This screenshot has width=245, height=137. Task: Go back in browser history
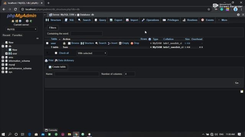[x=4, y=9]
